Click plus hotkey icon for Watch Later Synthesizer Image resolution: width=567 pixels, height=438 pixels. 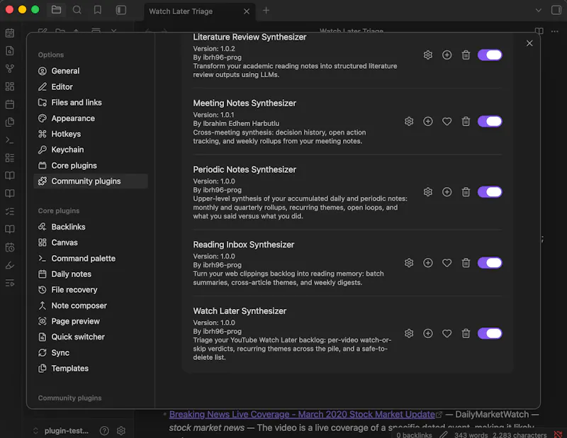coord(428,334)
